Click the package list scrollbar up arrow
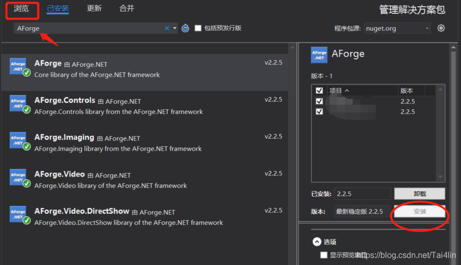Viewport: 461px width, 265px height. coord(292,47)
